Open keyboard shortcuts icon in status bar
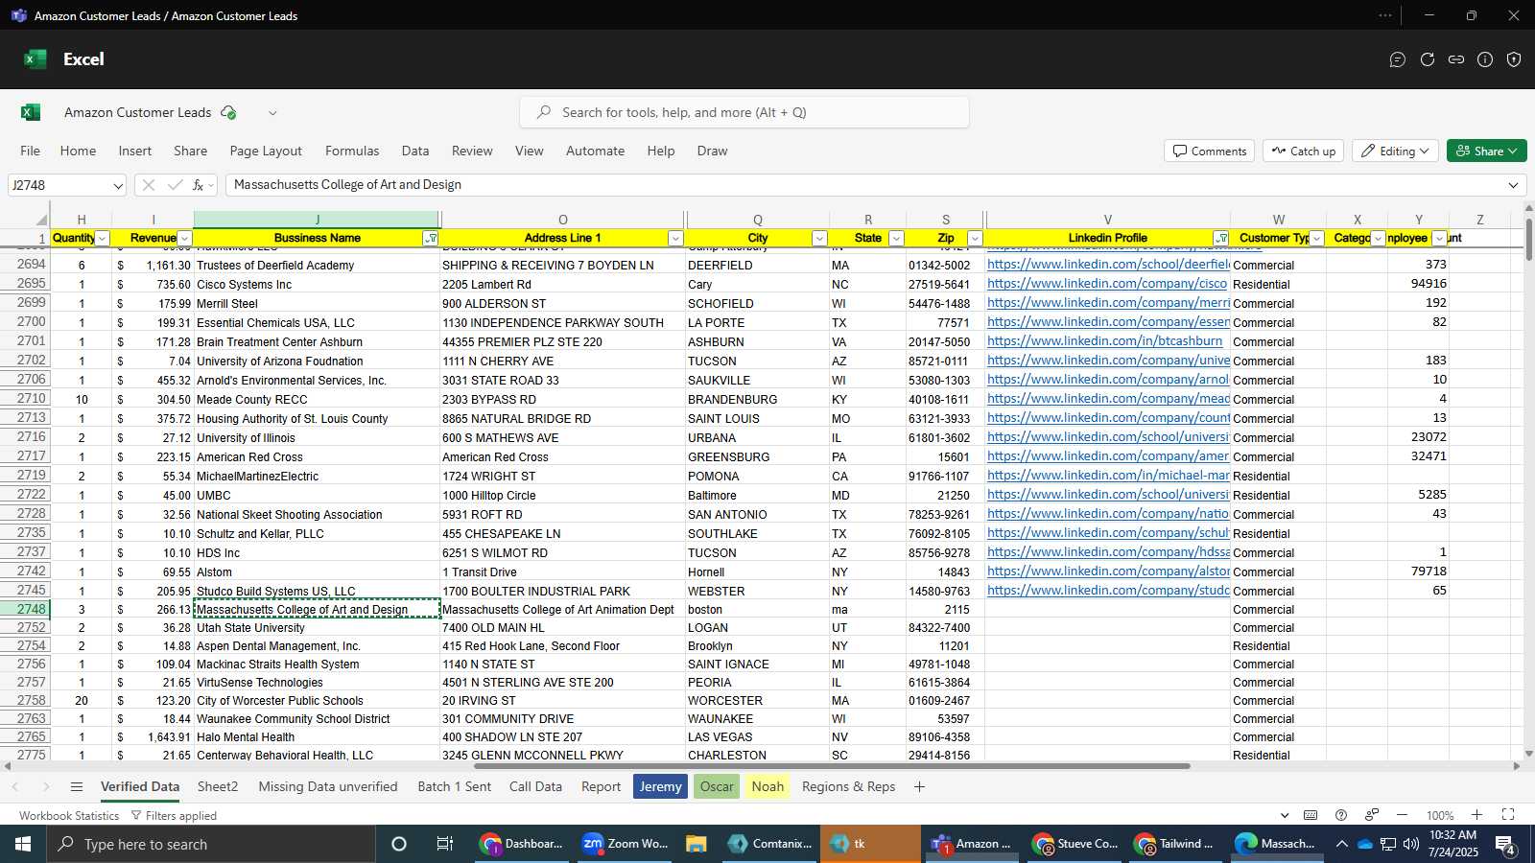This screenshot has width=1535, height=863. click(x=1311, y=815)
